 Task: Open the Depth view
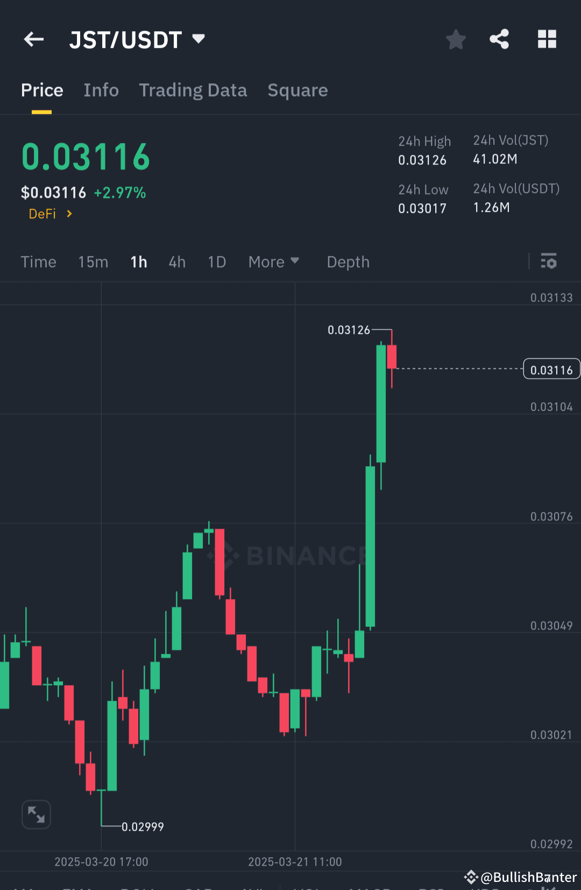(348, 262)
